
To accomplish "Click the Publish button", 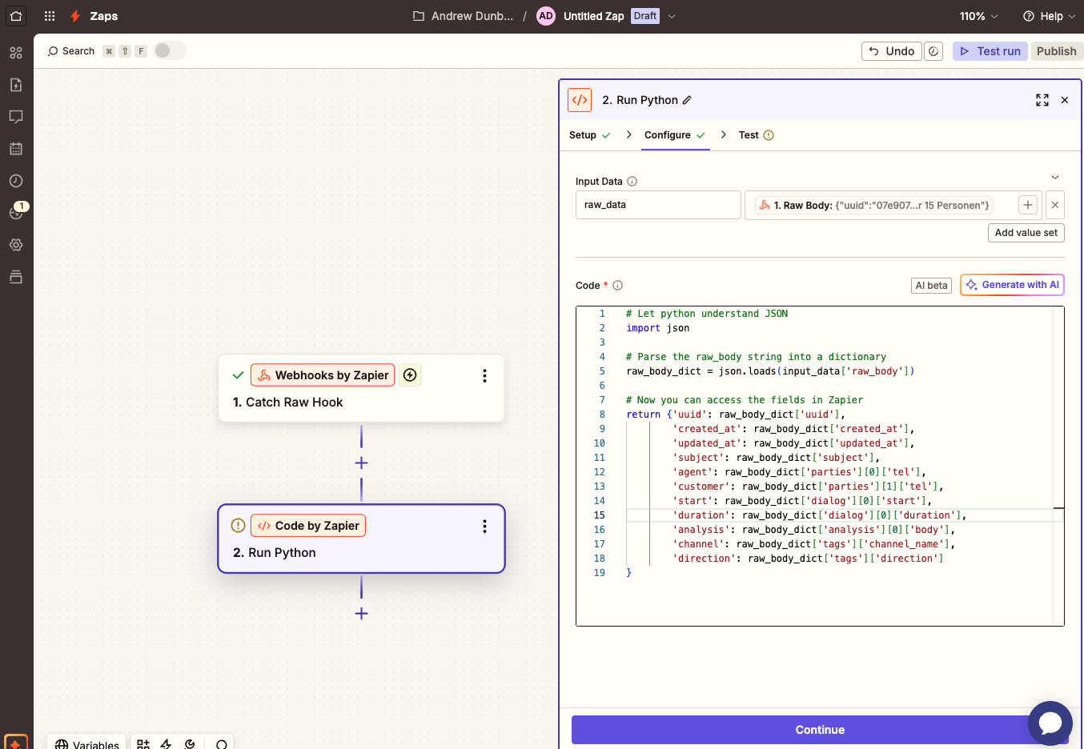I will [1056, 51].
